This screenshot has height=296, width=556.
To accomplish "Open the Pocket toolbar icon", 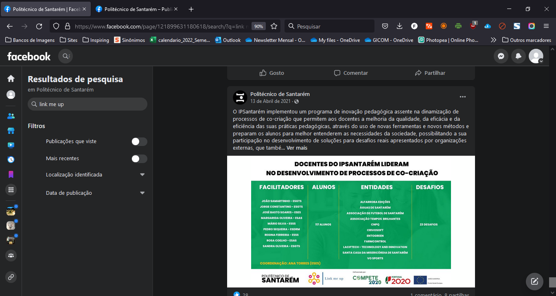I will [x=385, y=25].
